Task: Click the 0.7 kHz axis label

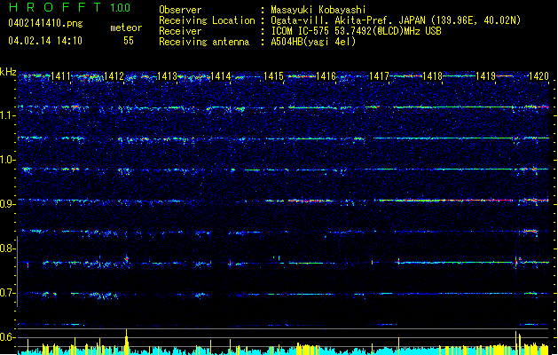Action: tap(8, 293)
